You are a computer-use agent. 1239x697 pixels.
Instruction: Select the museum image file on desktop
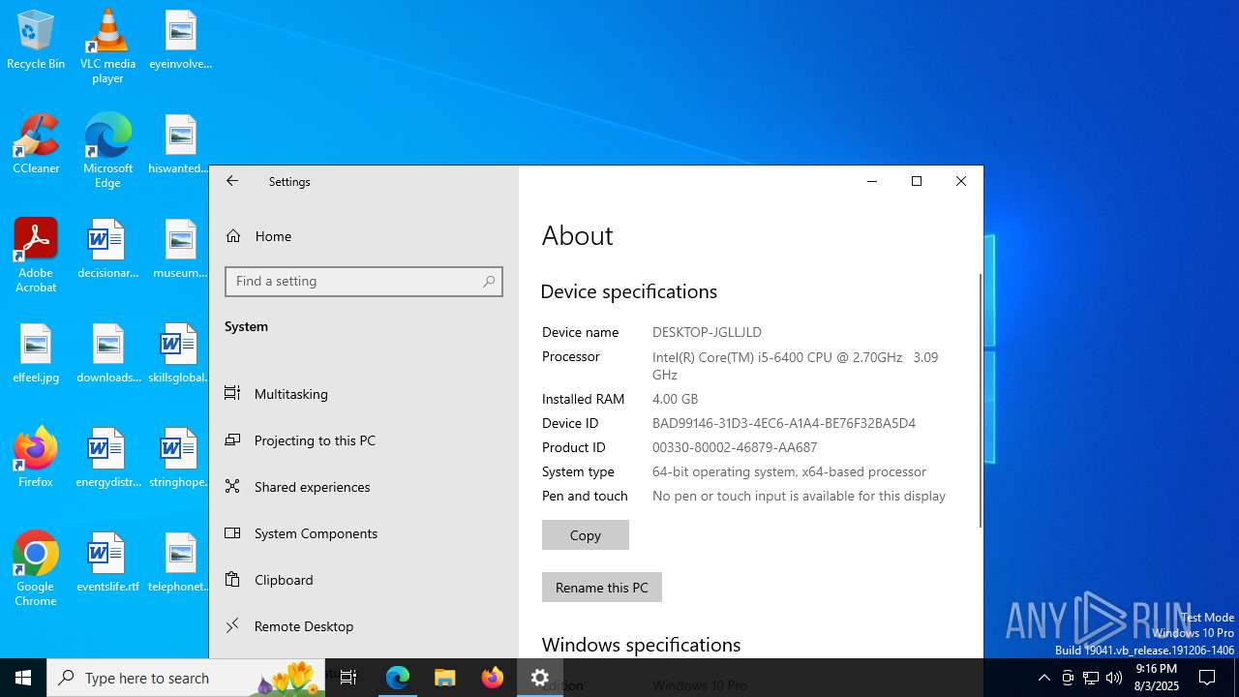tap(180, 249)
